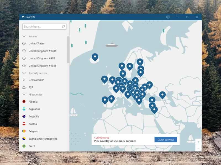Screen dimensions: 221x165
Task: Reconnect to the United States recent server
Action: point(36,43)
